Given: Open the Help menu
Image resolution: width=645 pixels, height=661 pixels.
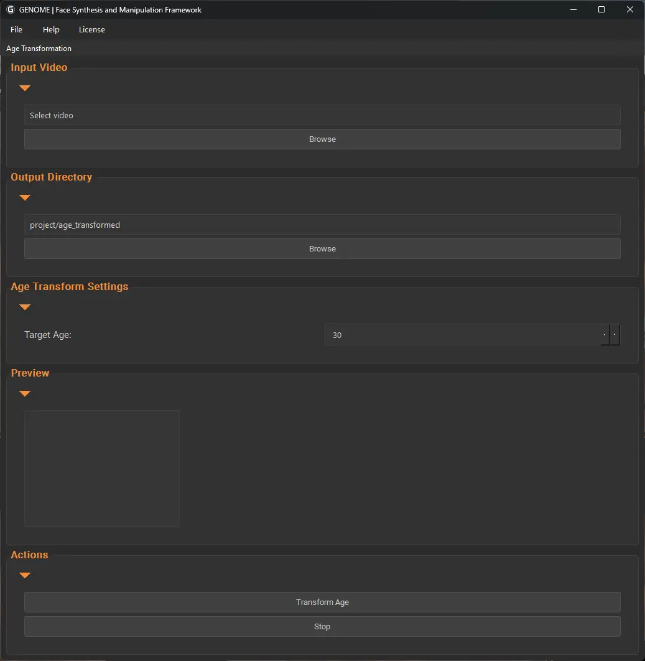Looking at the screenshot, I should pyautogui.click(x=51, y=29).
